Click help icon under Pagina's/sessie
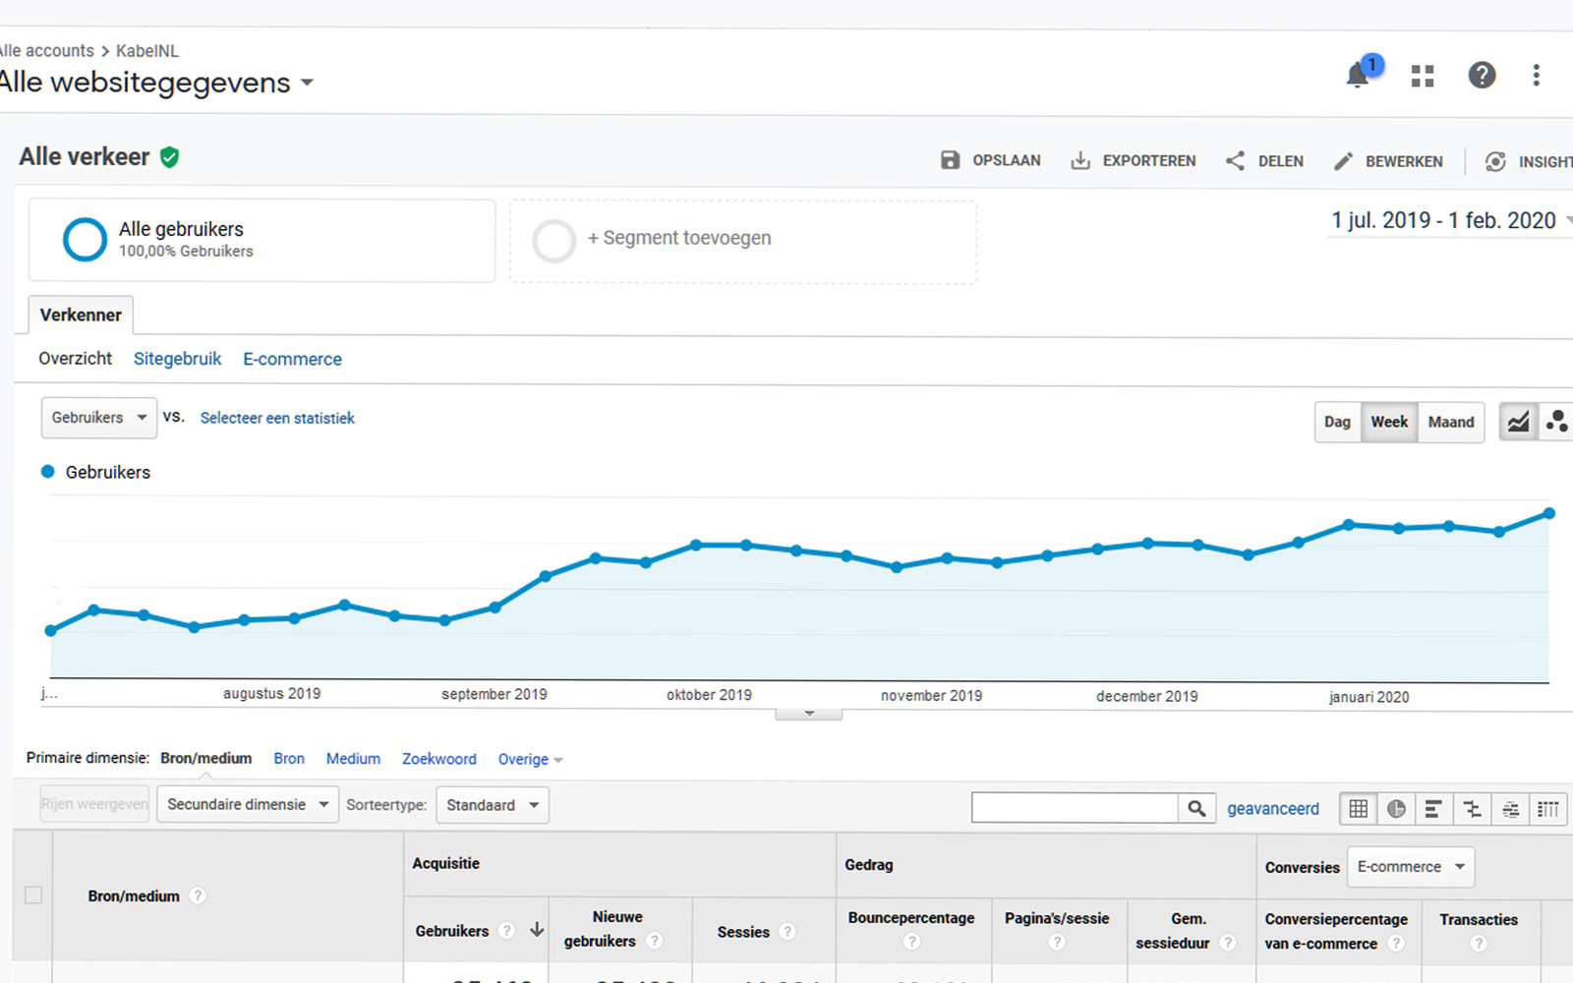This screenshot has height=983, width=1573. [x=1057, y=942]
